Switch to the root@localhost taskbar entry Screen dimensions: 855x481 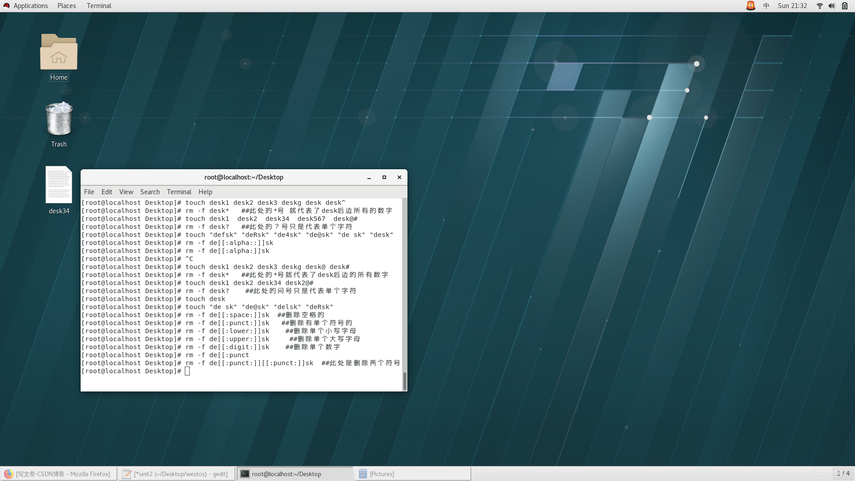pyautogui.click(x=295, y=474)
